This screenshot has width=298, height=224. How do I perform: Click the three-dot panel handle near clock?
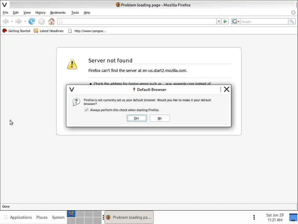pyautogui.click(x=254, y=217)
